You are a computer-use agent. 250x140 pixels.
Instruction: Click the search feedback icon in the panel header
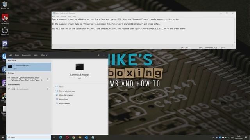(99, 55)
